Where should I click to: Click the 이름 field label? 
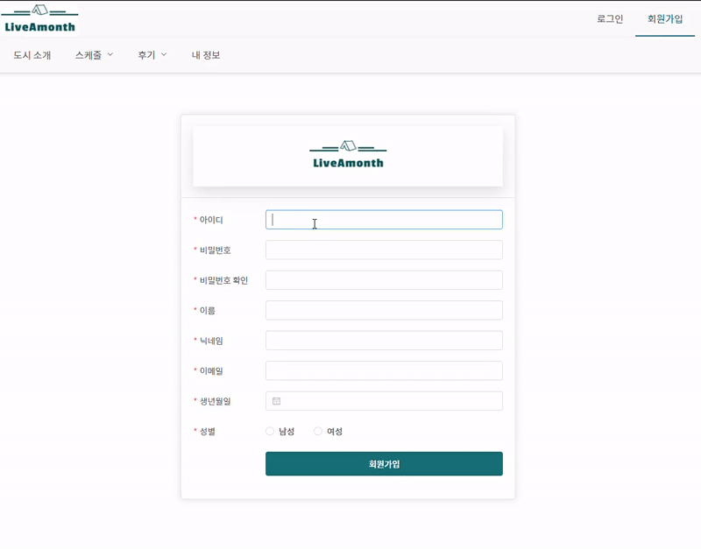208,311
